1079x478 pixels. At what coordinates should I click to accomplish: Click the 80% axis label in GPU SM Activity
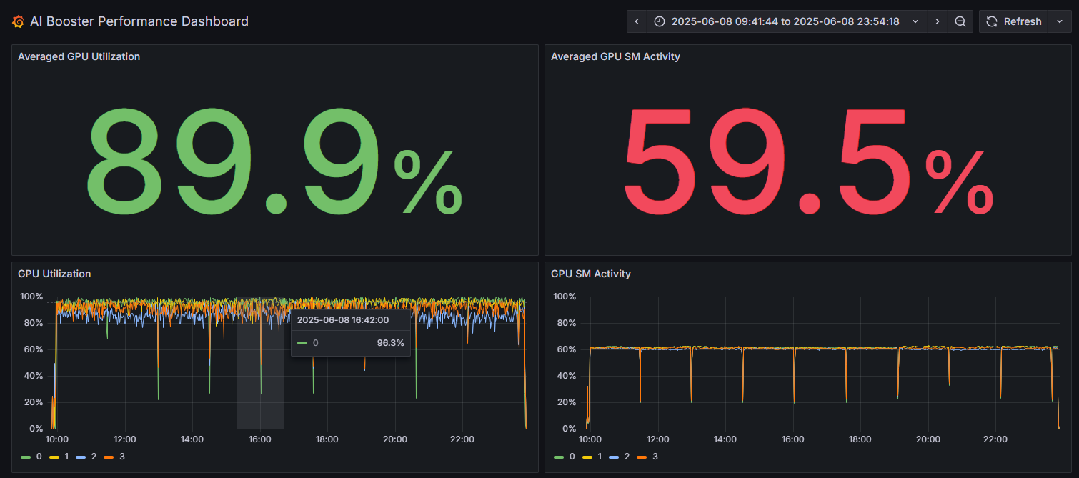coord(567,323)
